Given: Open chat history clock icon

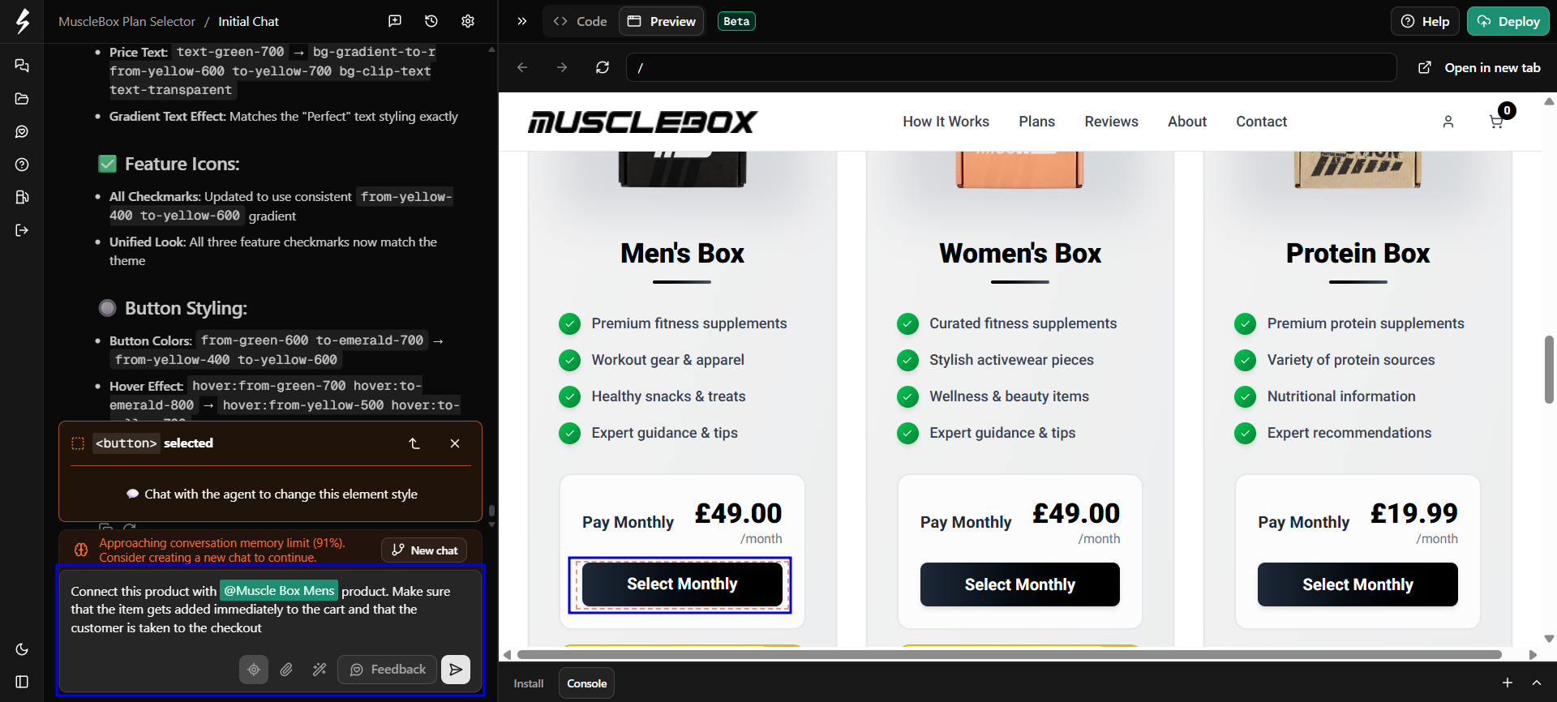Looking at the screenshot, I should pyautogui.click(x=431, y=21).
